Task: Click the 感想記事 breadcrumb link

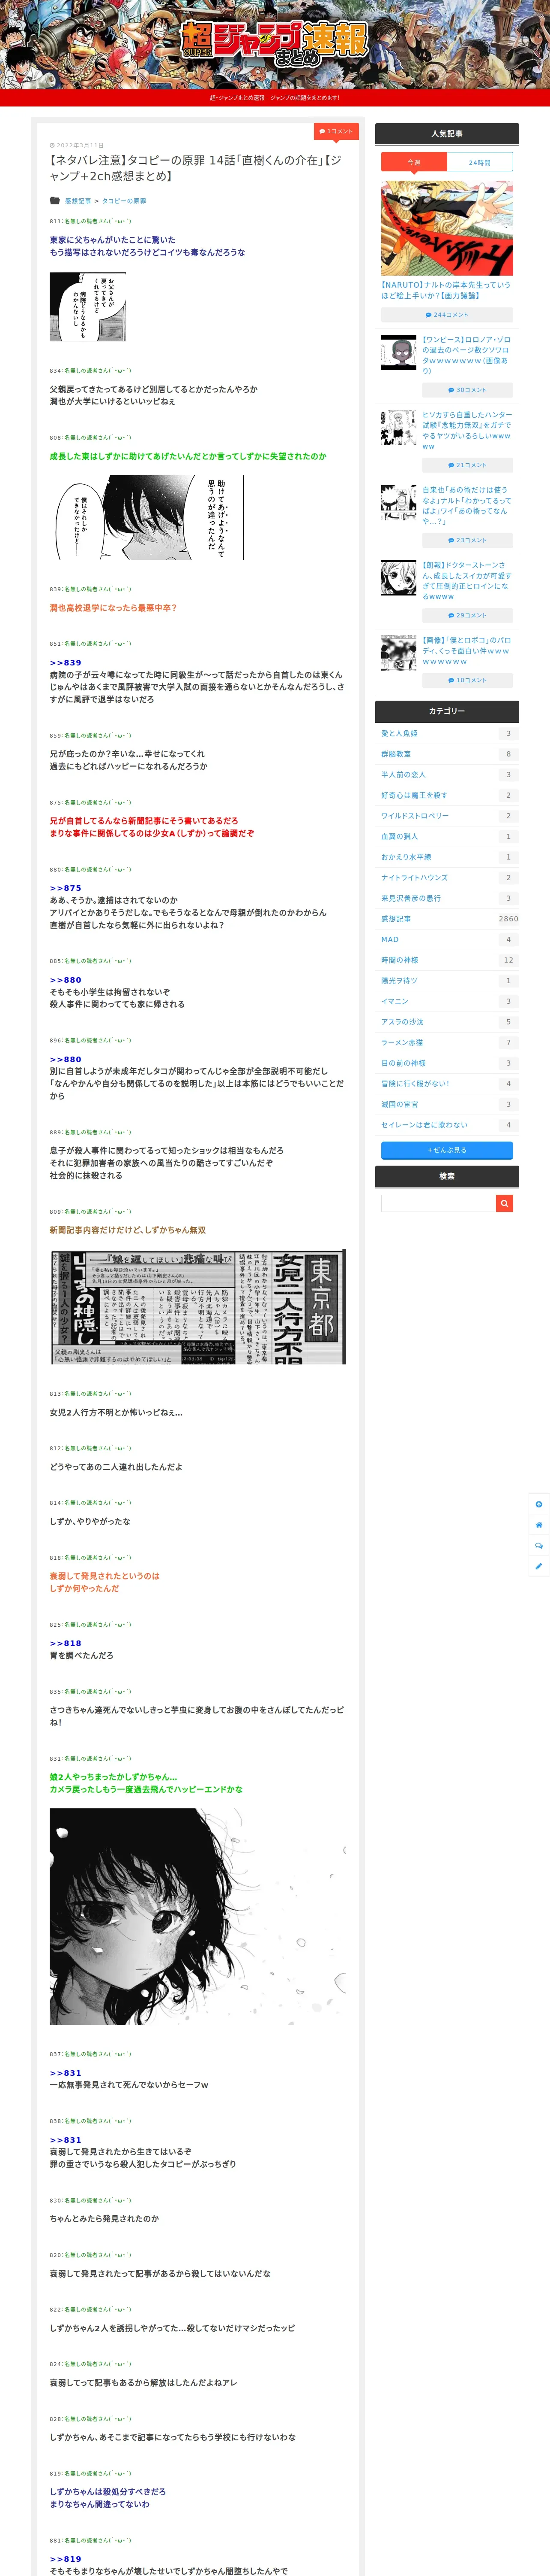Action: (x=78, y=201)
